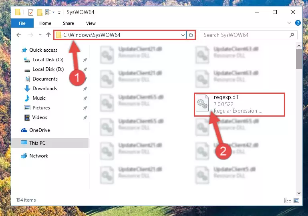Customize Quick Access Toolbar dropdown arrow

tap(59, 13)
